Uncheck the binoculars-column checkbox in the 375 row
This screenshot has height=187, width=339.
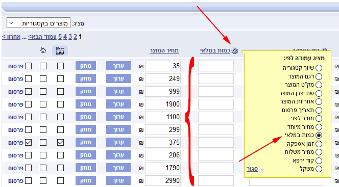60,142
